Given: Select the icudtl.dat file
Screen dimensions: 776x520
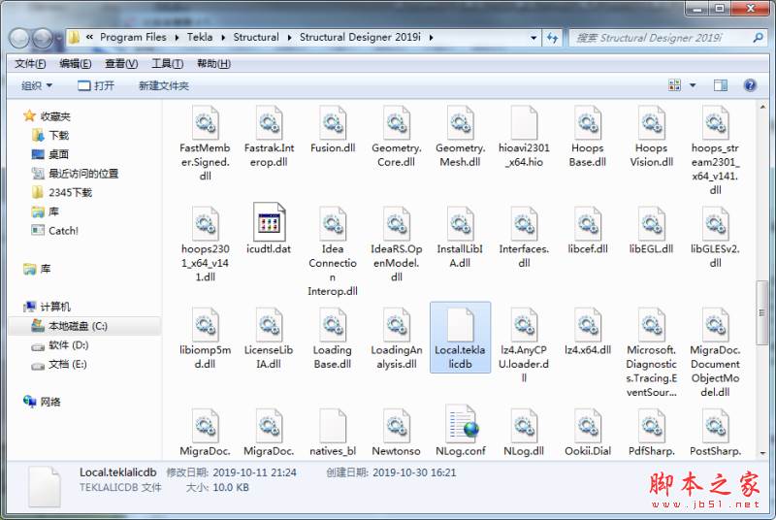Looking at the screenshot, I should click(x=269, y=230).
